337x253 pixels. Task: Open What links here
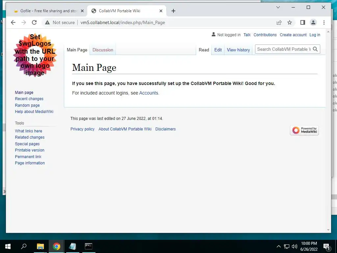click(28, 131)
